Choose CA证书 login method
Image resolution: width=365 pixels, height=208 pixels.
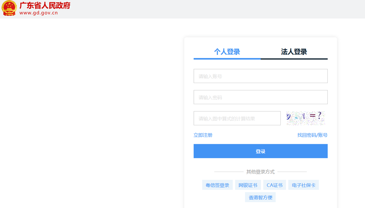[x=274, y=185]
